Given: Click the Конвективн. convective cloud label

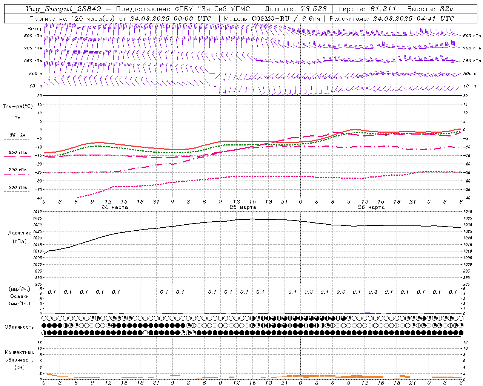Looking at the screenshot, I should [x=19, y=352].
